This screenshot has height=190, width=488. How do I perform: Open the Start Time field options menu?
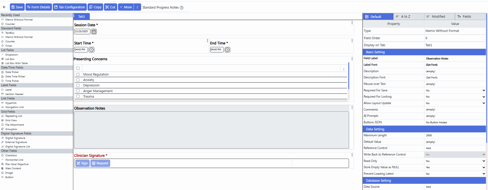[x=207, y=41]
